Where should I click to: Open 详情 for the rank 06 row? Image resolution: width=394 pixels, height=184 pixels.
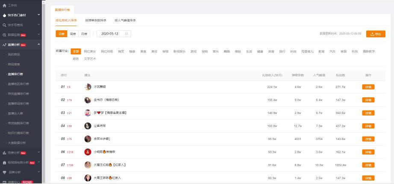click(368, 152)
